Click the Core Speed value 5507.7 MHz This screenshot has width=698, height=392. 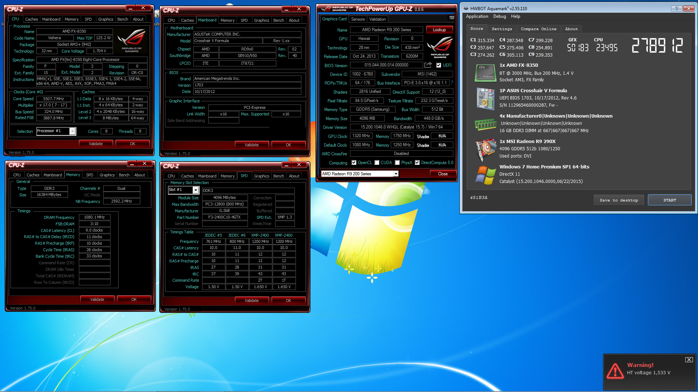53,99
